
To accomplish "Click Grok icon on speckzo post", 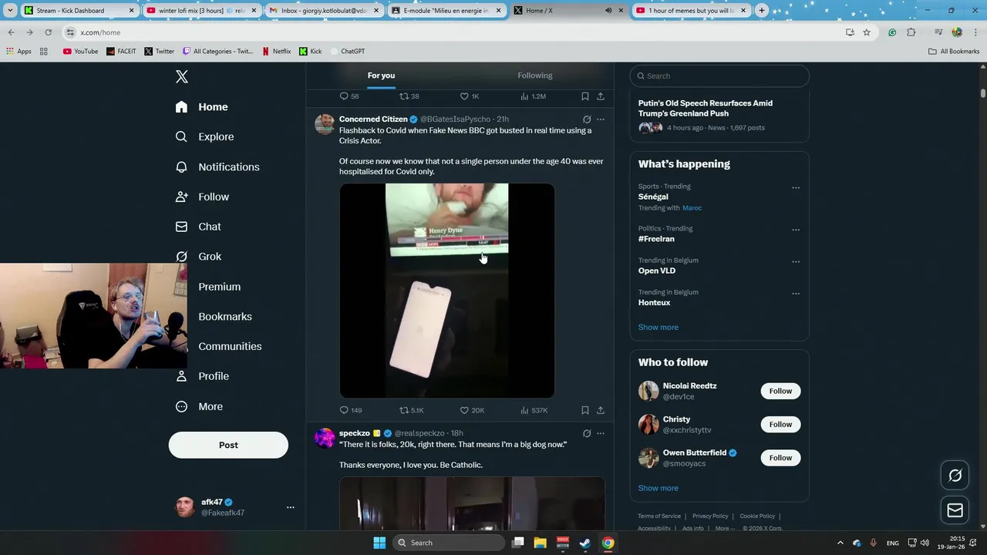I will pos(587,433).
